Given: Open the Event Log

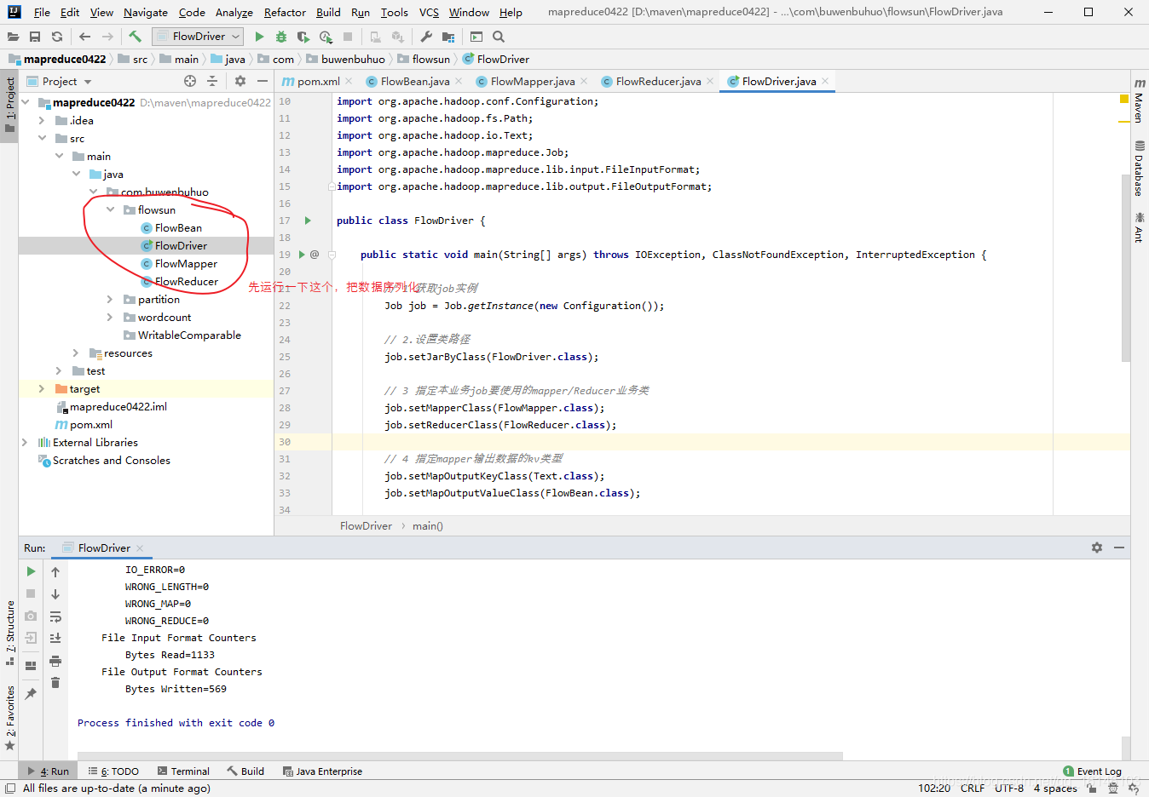Looking at the screenshot, I should click(1093, 771).
